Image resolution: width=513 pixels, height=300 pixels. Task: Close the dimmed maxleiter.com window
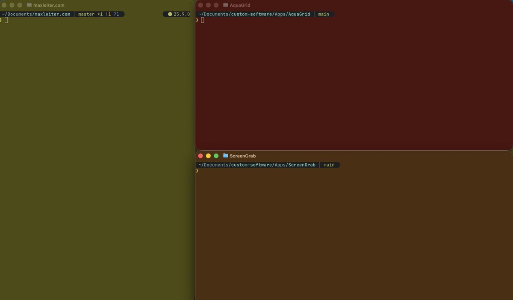(x=4, y=5)
